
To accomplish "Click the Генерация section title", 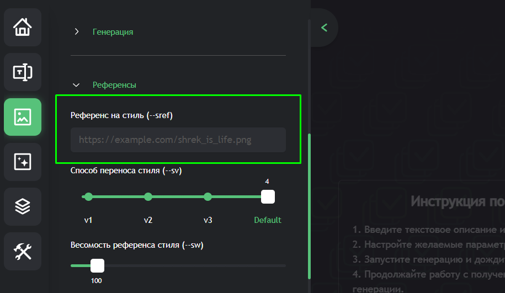I will 113,32.
